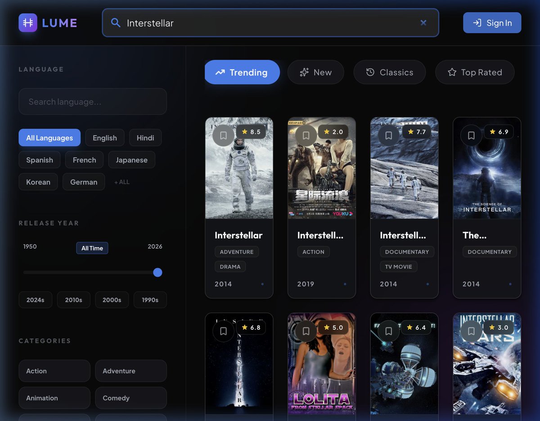Select the Action category
Image resolution: width=540 pixels, height=421 pixels.
(54, 371)
